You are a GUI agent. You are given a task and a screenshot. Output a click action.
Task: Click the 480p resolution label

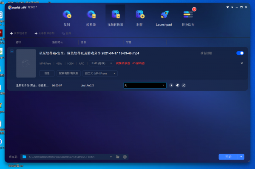pos(59,63)
